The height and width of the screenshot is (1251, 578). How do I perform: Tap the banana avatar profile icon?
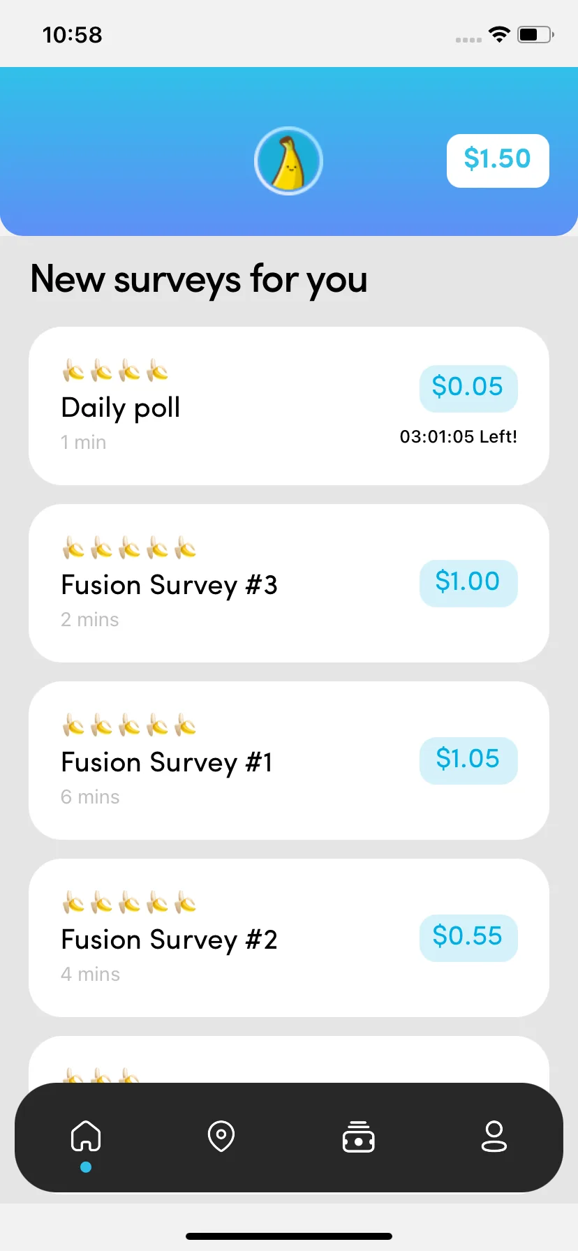(288, 161)
